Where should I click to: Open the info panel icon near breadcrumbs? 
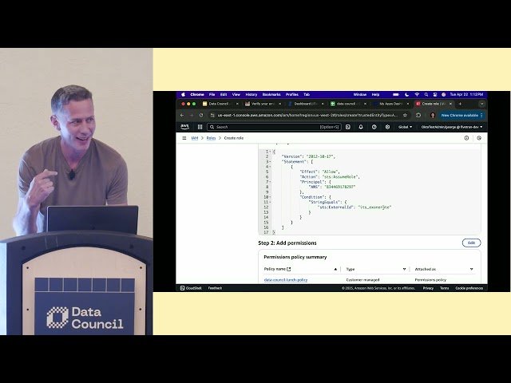(x=466, y=138)
